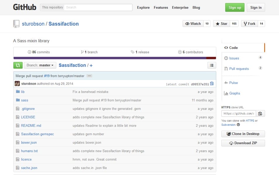Toggle the file list view options
This screenshot has height=175, width=279.
pos(212,65)
